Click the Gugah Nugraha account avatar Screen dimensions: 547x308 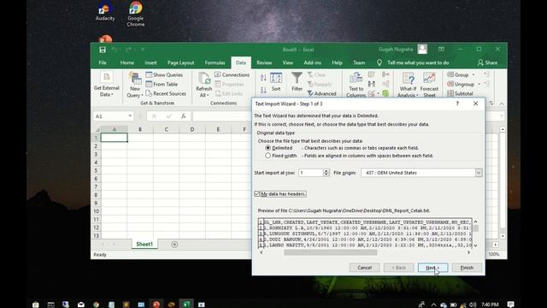coord(422,49)
